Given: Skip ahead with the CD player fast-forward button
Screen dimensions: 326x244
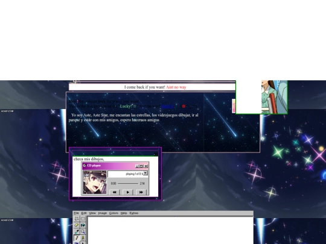Looking at the screenshot, I should point(141,192).
